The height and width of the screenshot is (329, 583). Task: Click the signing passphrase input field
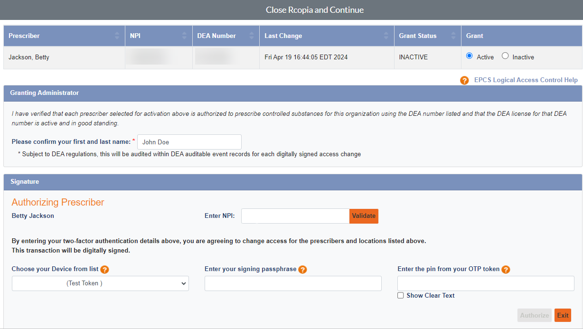coord(293,283)
